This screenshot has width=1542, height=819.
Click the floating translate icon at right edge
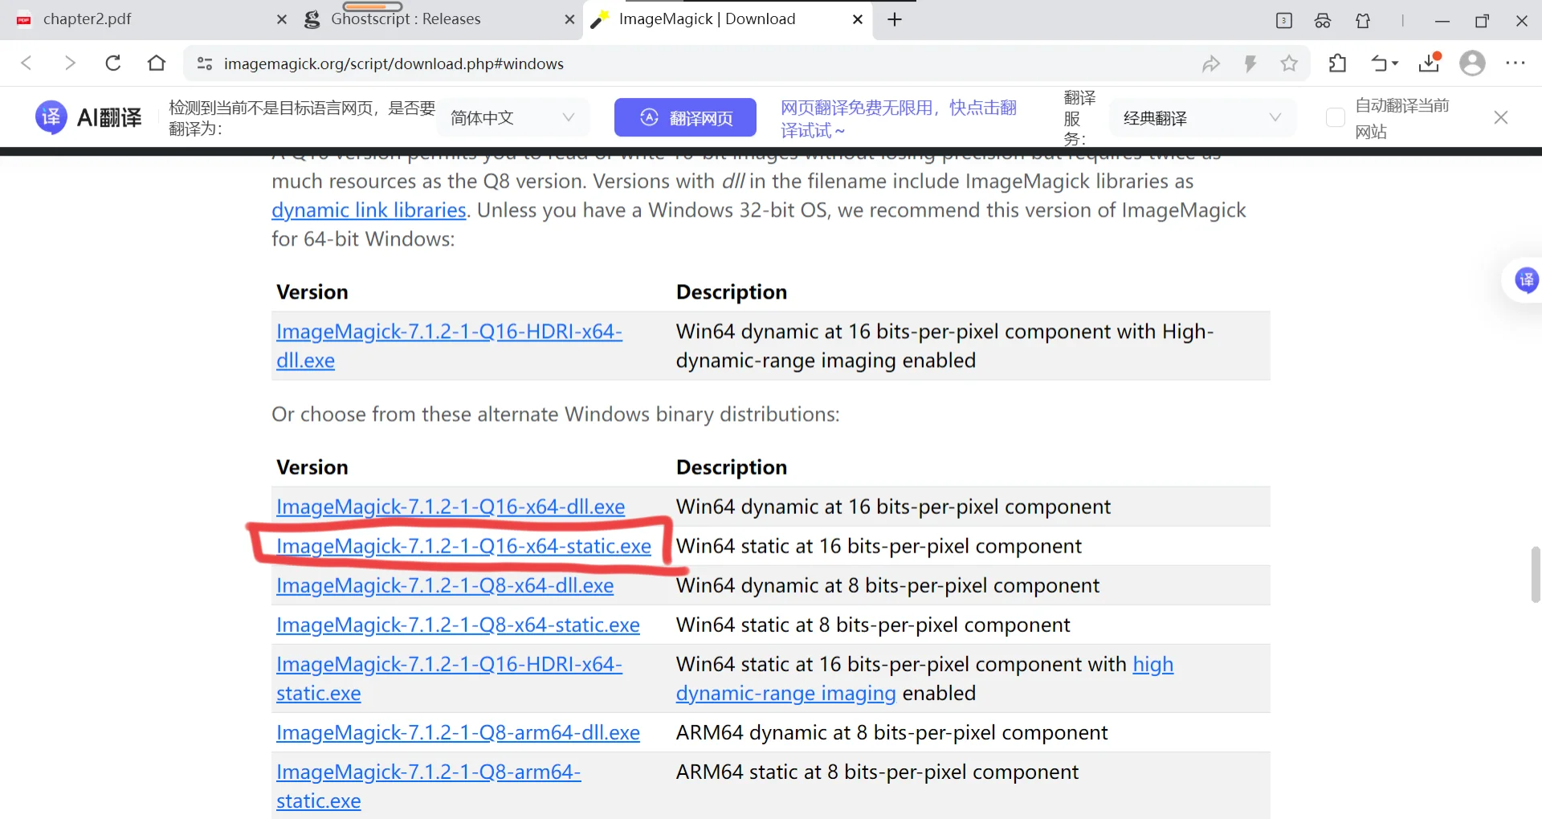coord(1526,280)
